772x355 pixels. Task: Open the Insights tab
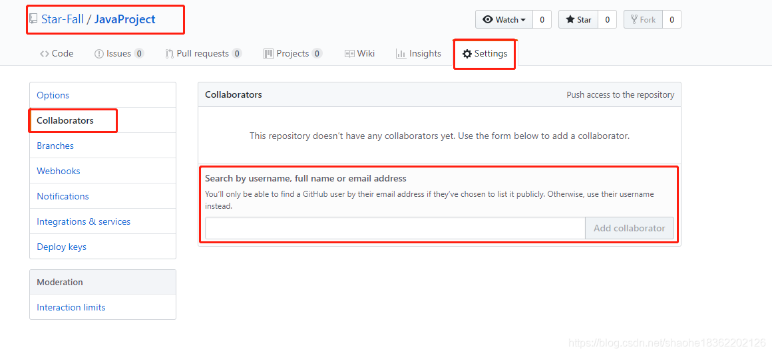click(x=419, y=54)
